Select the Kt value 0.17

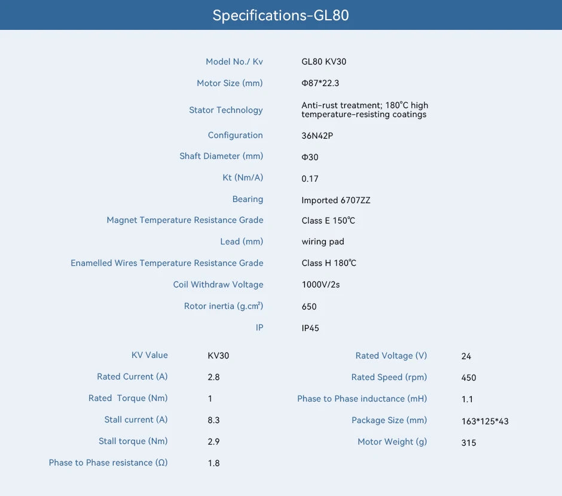pos(310,179)
